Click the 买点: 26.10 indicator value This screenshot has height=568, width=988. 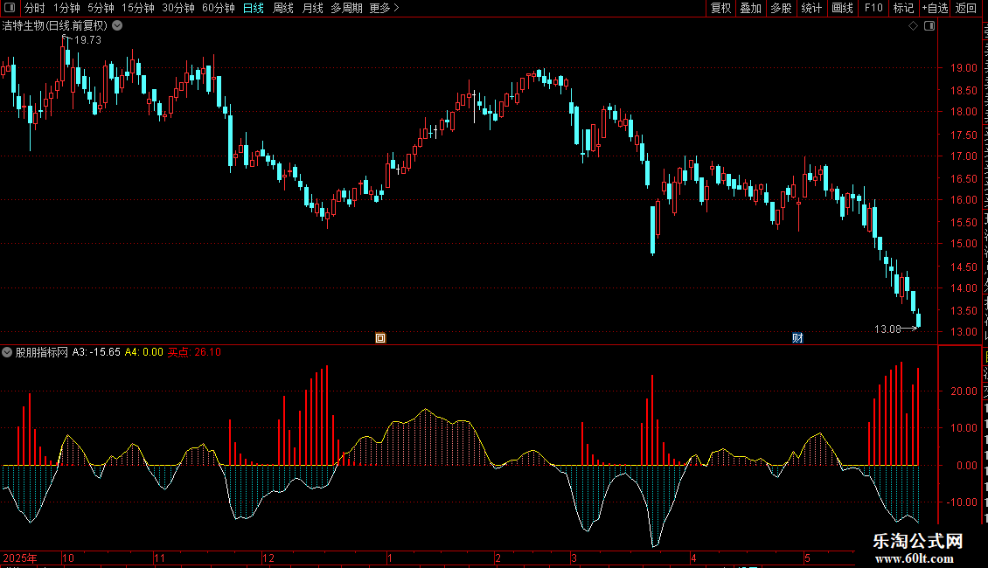[x=194, y=353]
